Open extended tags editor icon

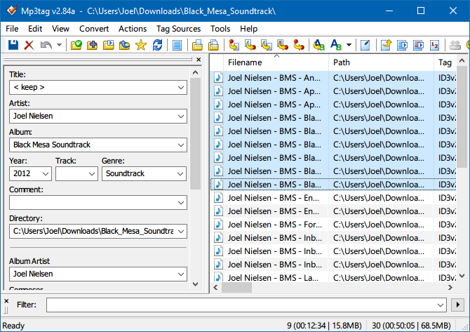(365, 45)
